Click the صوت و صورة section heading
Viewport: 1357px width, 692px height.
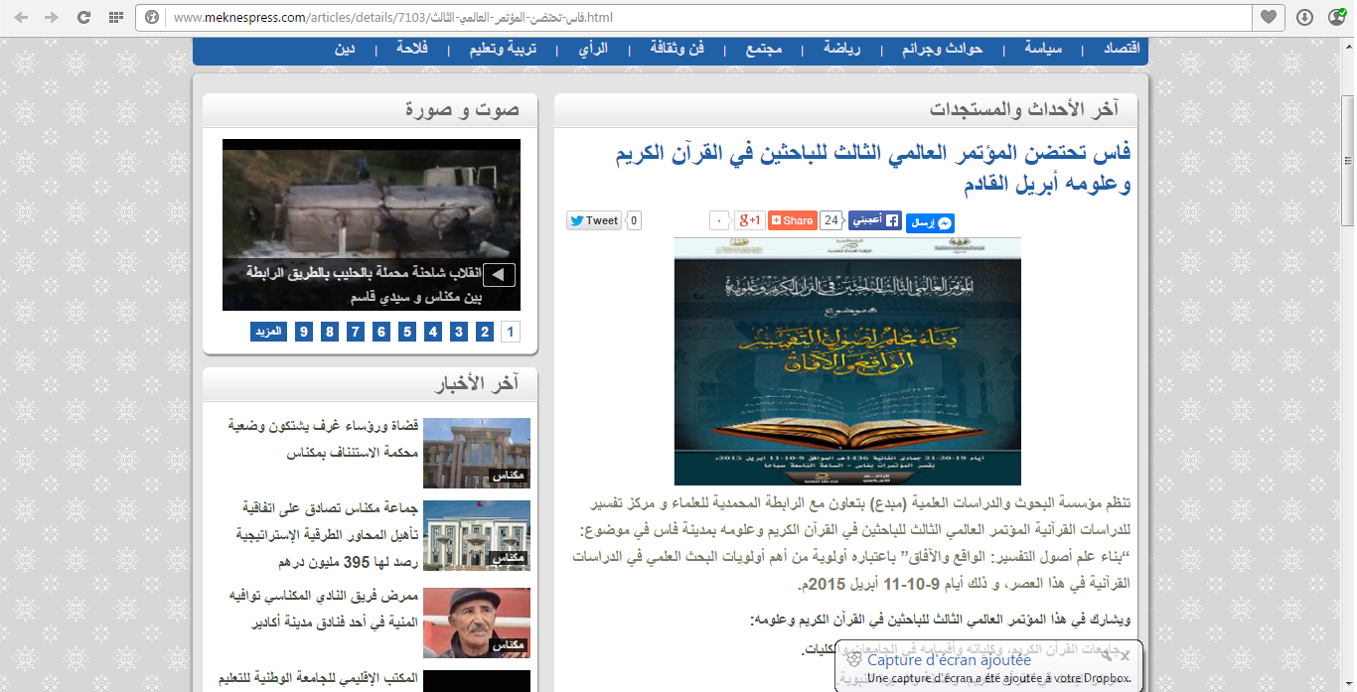tap(462, 109)
